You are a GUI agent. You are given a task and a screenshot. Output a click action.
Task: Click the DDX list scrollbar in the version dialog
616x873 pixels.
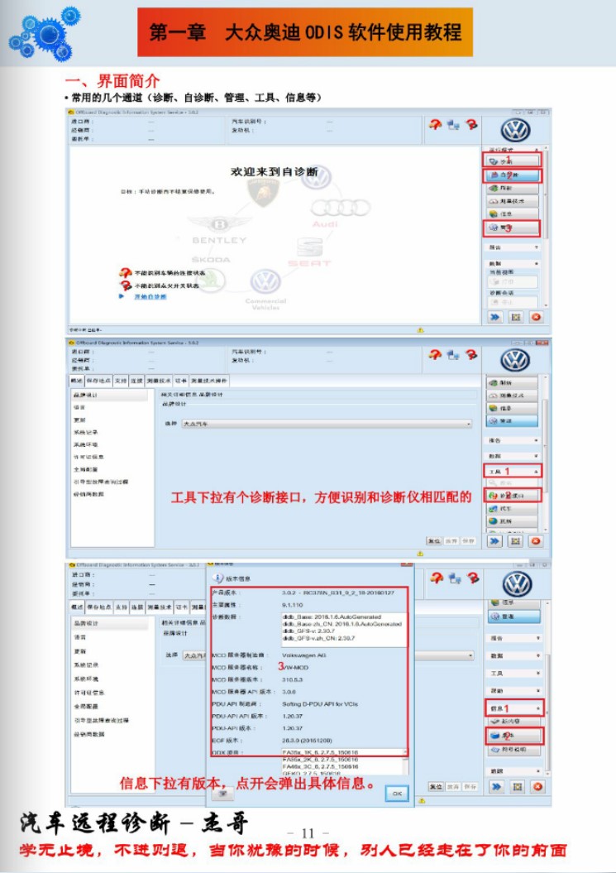[x=405, y=765]
